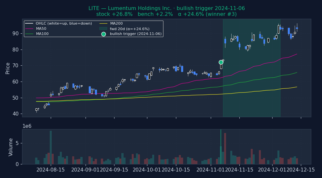Select the green MA100 line sample in the legend
The height and width of the screenshot is (178, 322).
tap(29, 34)
